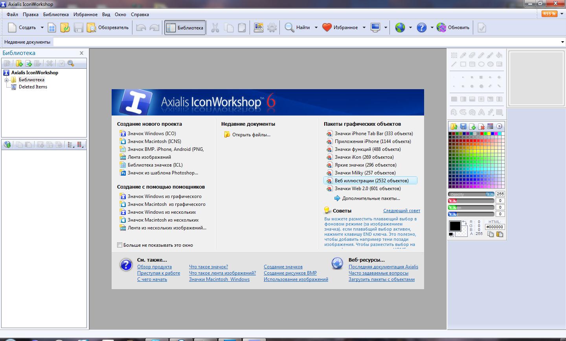Select Deleted Items in library tree
Viewport: 566px width, 341px height.
point(33,87)
